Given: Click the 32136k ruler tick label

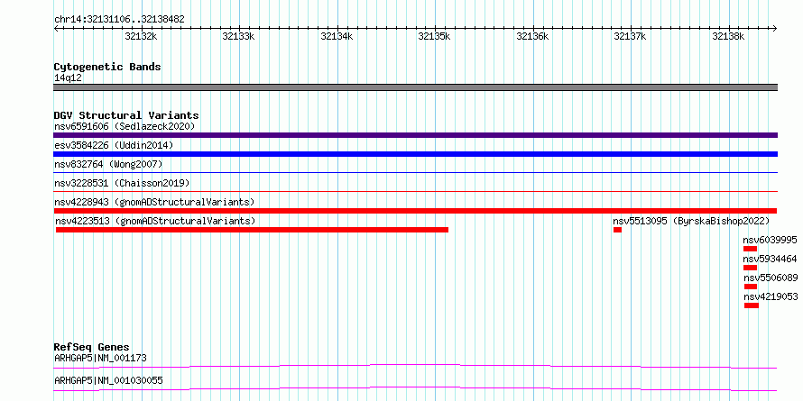Looking at the screenshot, I should 532,37.
